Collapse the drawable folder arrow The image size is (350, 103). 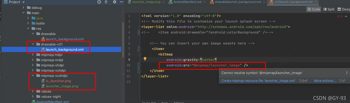tap(33, 34)
